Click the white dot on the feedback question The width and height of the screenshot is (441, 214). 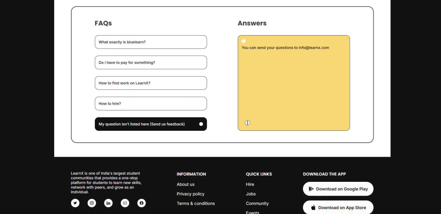(201, 124)
